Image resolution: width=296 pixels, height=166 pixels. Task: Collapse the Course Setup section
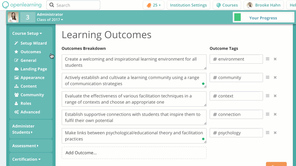[27, 34]
